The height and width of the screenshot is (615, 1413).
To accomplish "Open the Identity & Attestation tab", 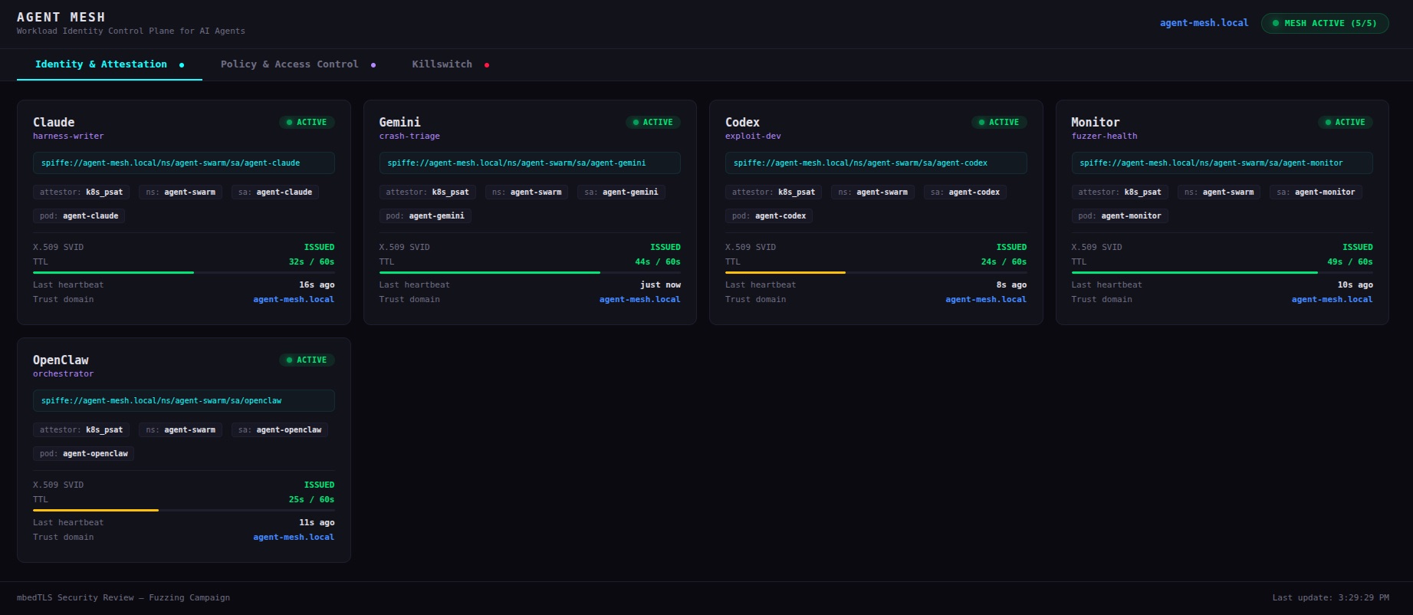I will tap(110, 64).
